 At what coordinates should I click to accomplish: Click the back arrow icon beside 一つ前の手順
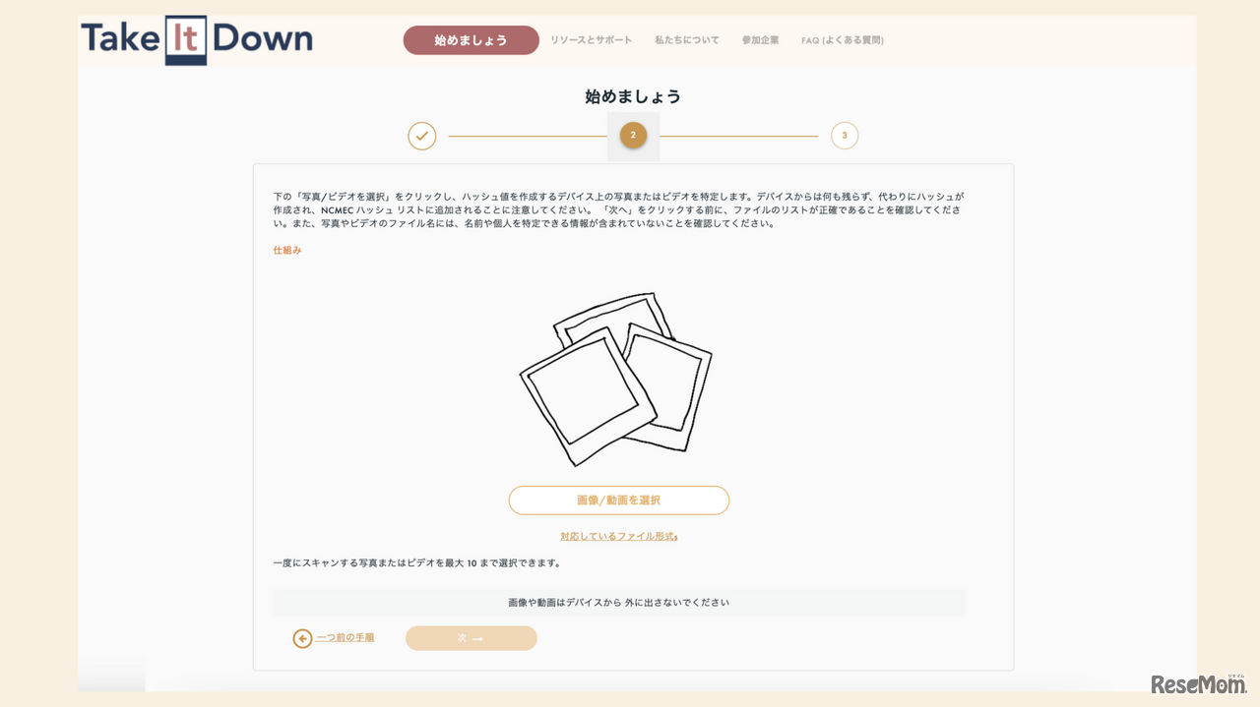coord(300,638)
